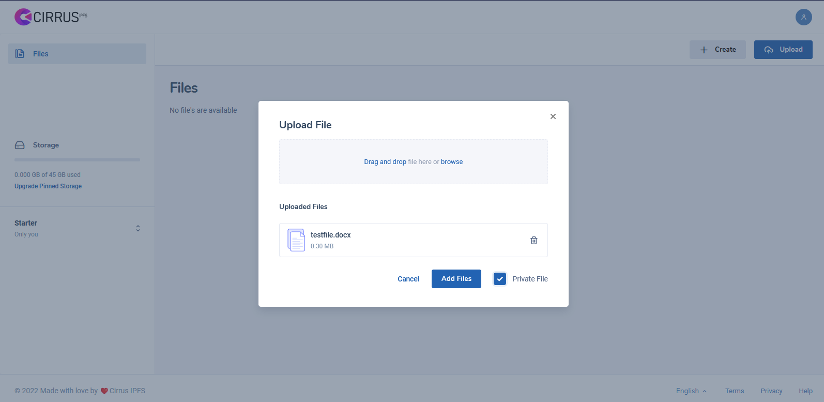Click the testfile.docx document icon

[296, 240]
